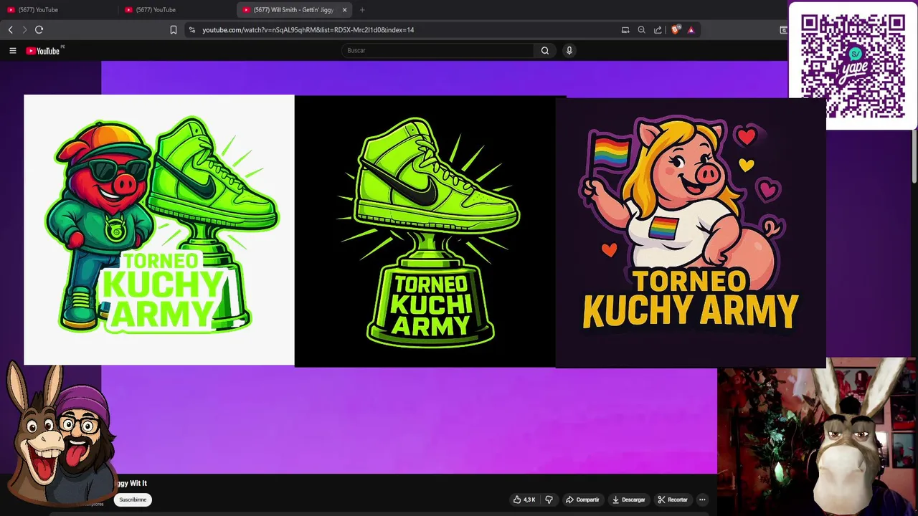This screenshot has height=516, width=918.
Task: Click the browser forward arrow
Action: pyautogui.click(x=24, y=29)
